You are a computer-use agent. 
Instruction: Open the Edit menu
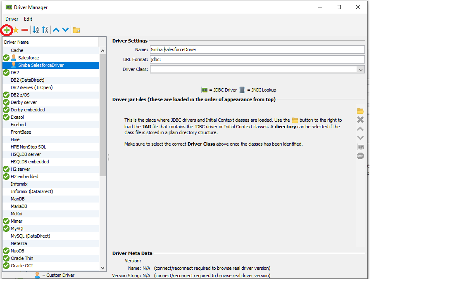pyautogui.click(x=28, y=19)
